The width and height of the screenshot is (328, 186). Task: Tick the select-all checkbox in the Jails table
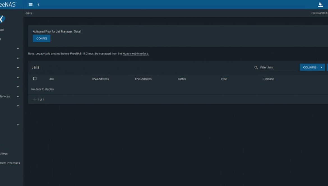(x=35, y=79)
